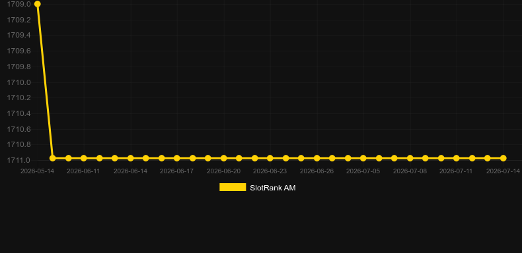
Task: Pick the data point above 2026-07-05
Action: tap(363, 158)
